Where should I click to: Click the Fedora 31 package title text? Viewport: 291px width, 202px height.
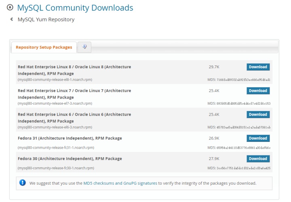click(70, 138)
